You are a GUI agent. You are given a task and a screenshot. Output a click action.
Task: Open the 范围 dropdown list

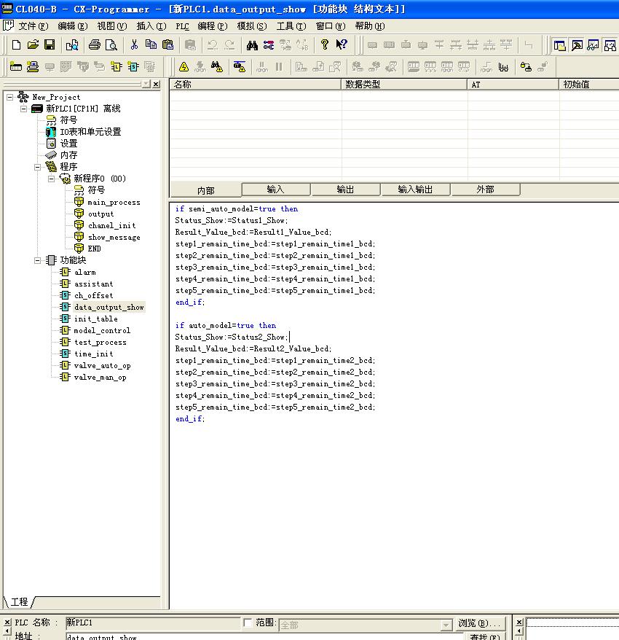(x=446, y=625)
